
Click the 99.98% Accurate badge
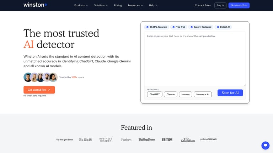pyautogui.click(x=156, y=27)
